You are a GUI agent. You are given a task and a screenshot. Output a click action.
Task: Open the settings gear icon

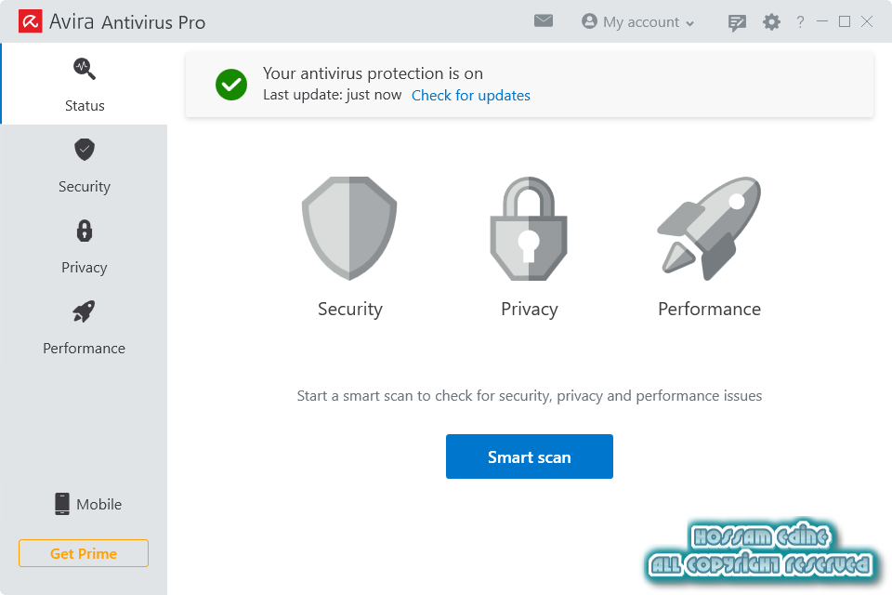[x=771, y=22]
